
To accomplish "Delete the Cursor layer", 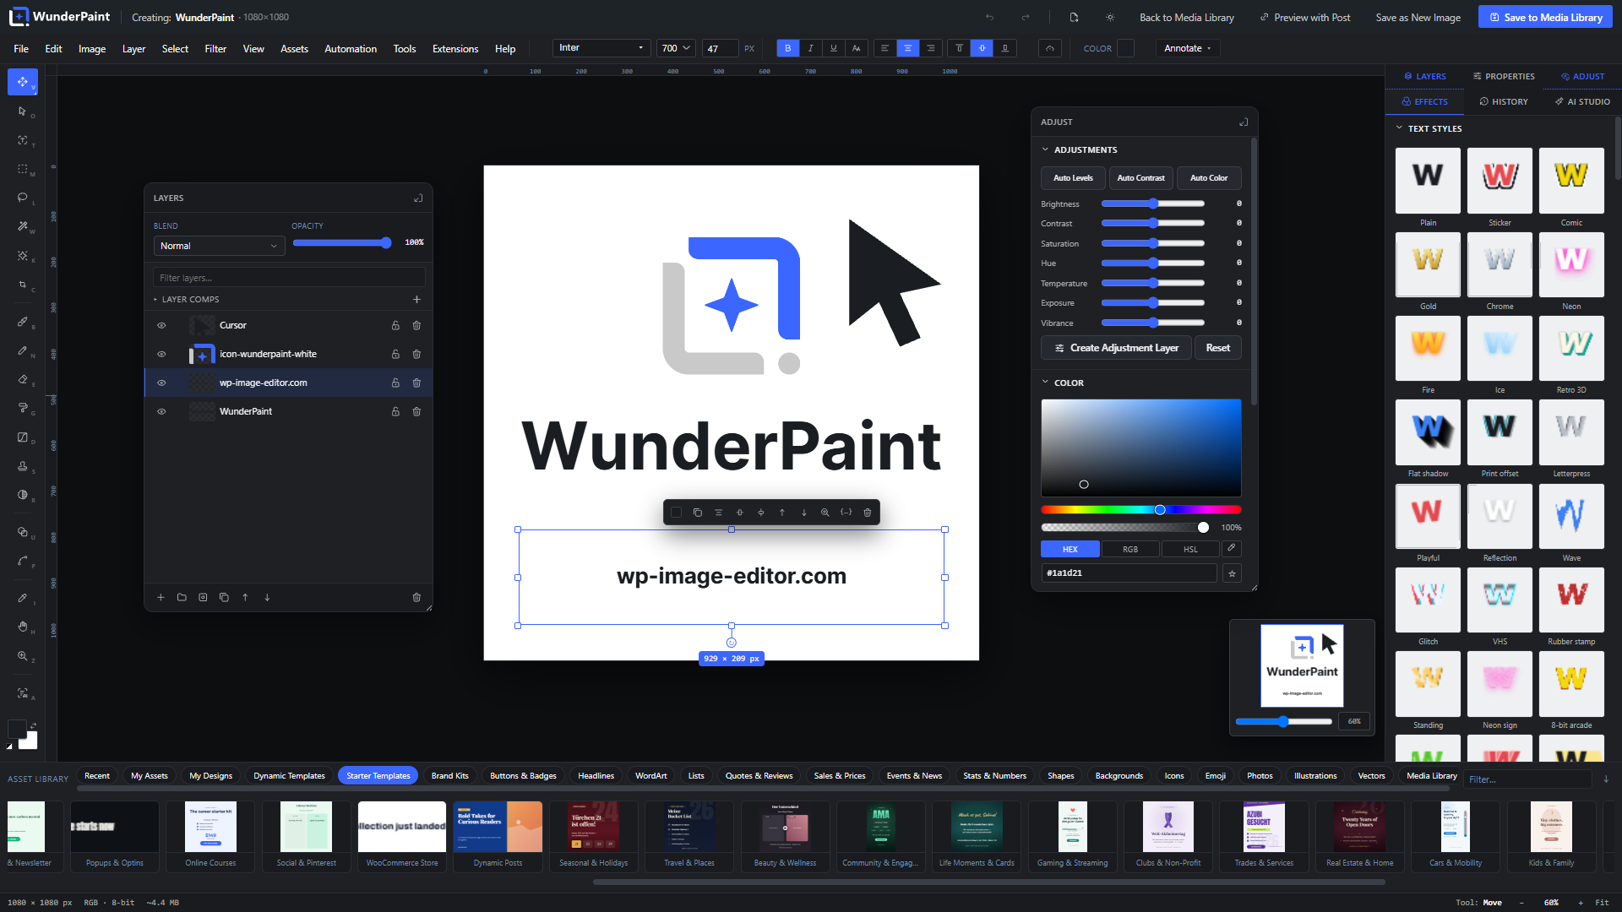I will click(x=416, y=325).
